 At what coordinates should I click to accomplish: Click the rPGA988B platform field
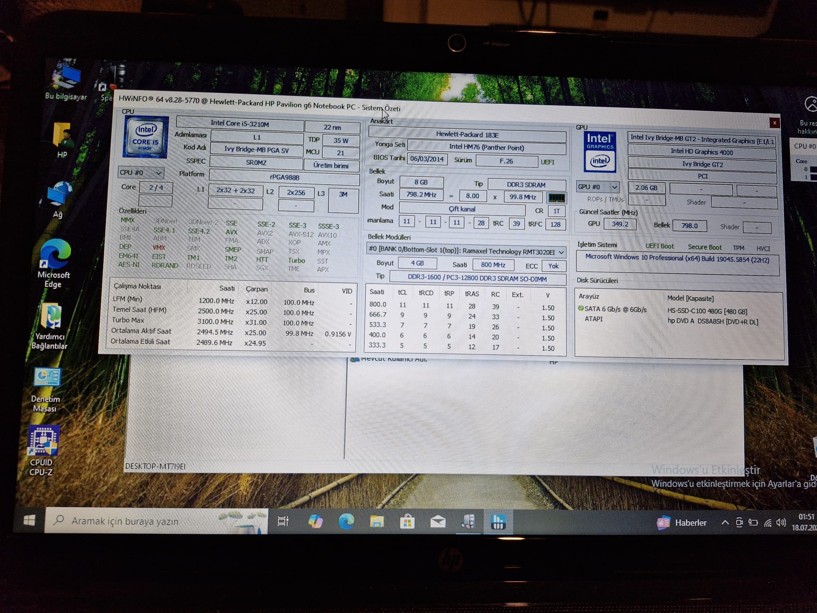[x=285, y=177]
